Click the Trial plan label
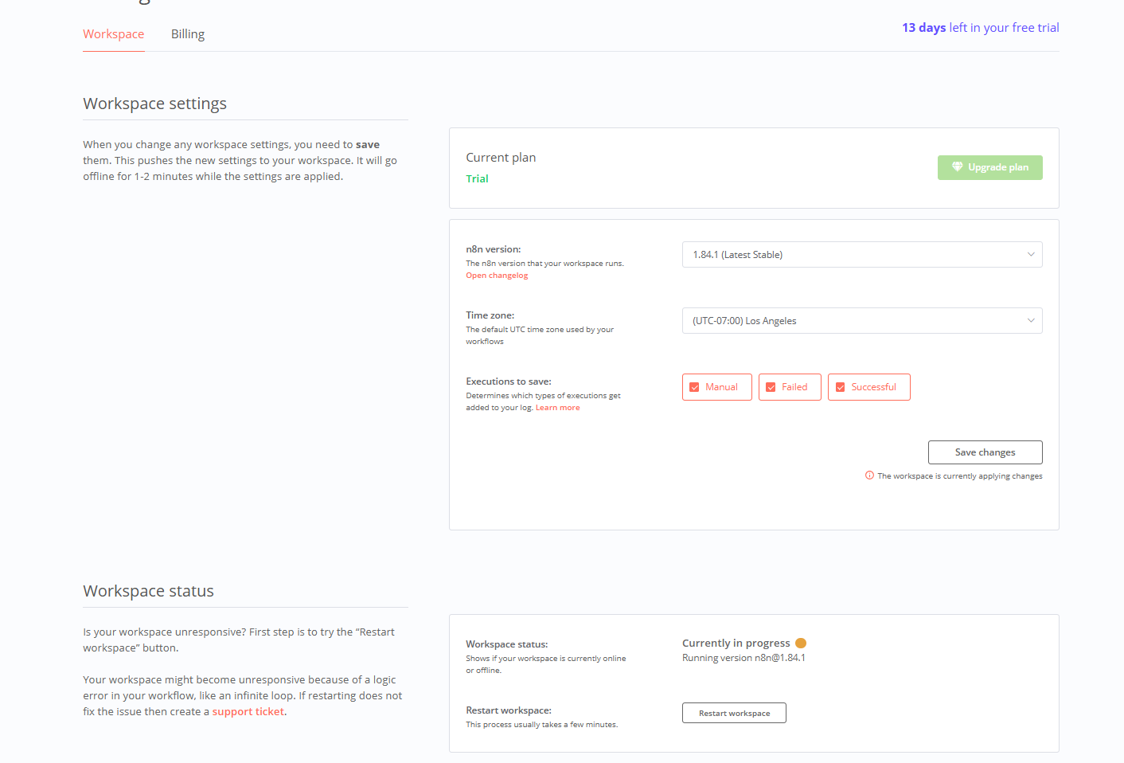1124x763 pixels. [478, 179]
